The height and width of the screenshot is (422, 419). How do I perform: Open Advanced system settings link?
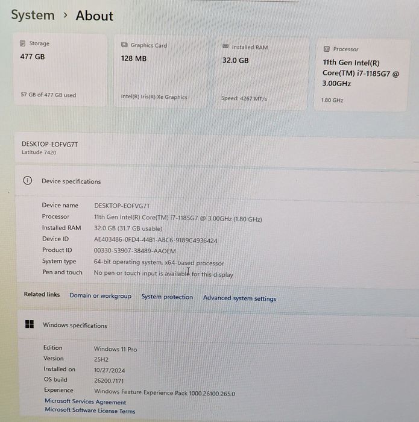[239, 298]
